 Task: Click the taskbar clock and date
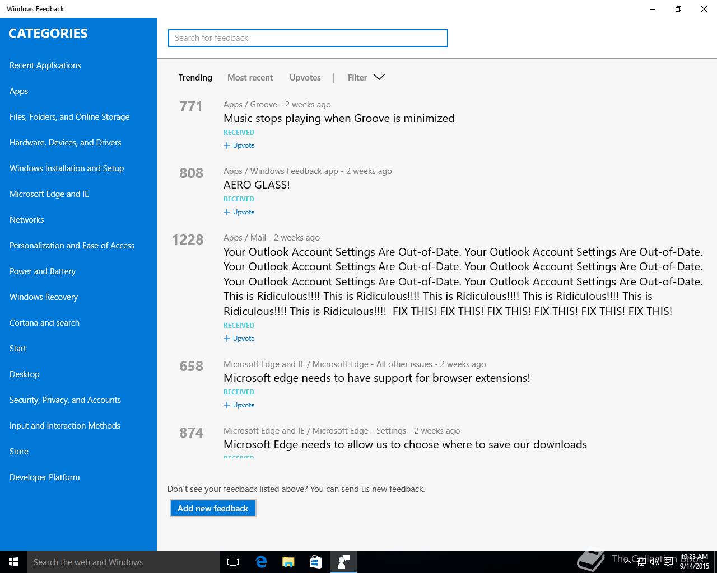point(695,562)
